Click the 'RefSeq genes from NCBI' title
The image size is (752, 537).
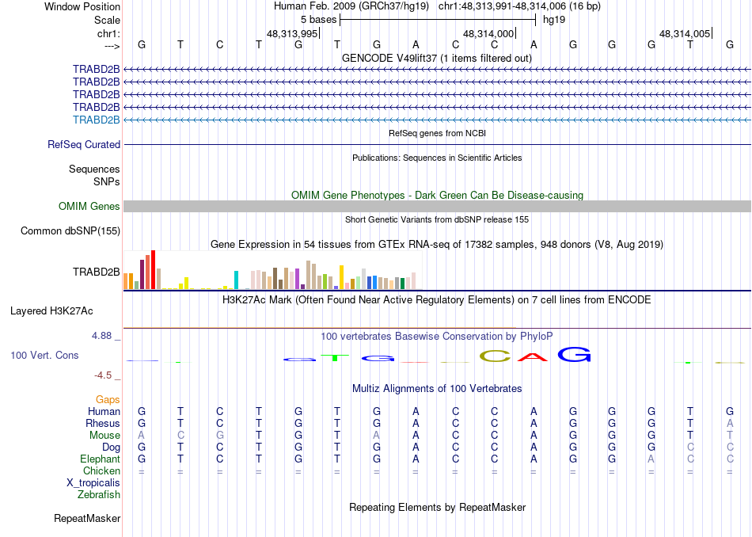coord(437,133)
